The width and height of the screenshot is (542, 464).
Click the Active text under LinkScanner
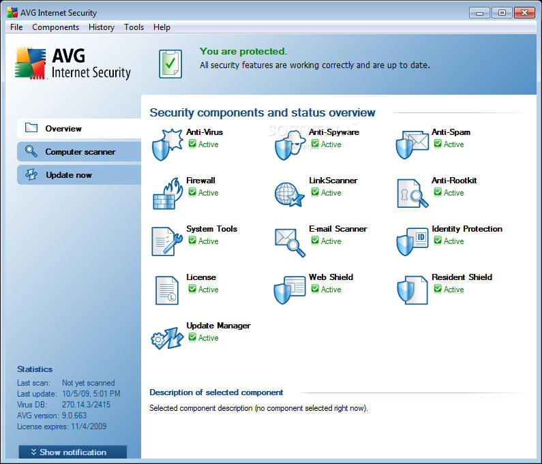click(331, 192)
